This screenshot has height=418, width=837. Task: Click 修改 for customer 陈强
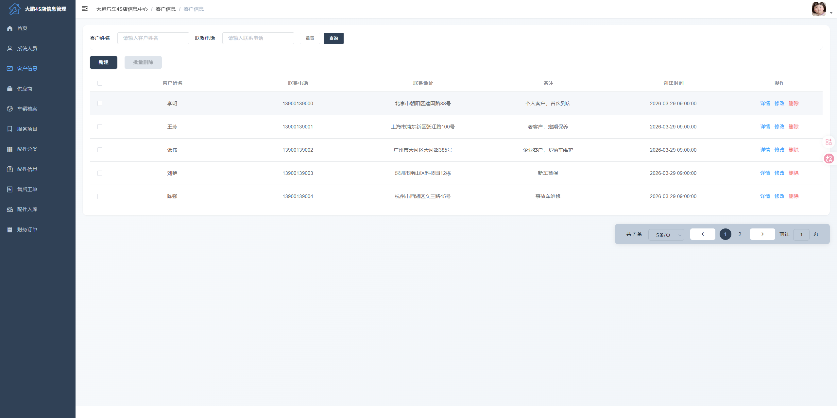click(779, 196)
